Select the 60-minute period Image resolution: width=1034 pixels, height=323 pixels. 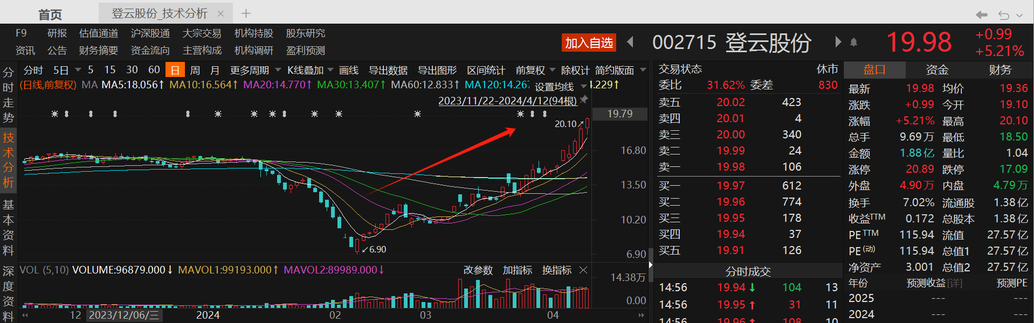[x=154, y=70]
